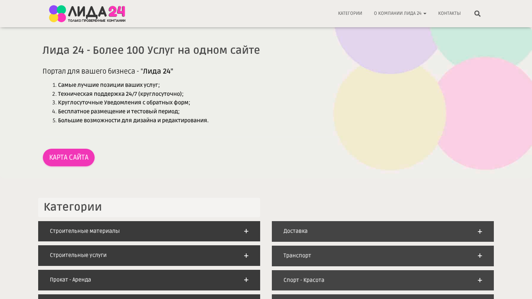Viewport: 532px width, 299px height.
Task: Go to the Контакты menu item
Action: [449, 14]
